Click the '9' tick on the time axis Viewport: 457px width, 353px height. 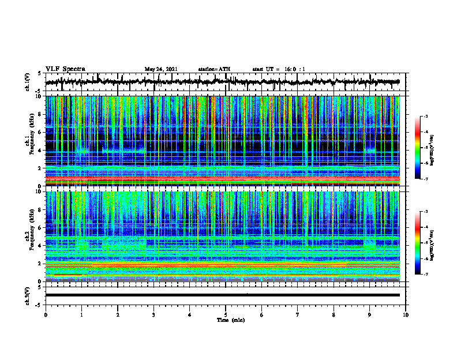pyautogui.click(x=369, y=315)
